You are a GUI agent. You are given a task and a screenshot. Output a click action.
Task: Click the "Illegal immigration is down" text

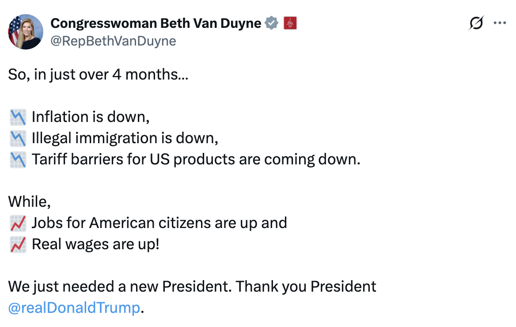(125, 138)
